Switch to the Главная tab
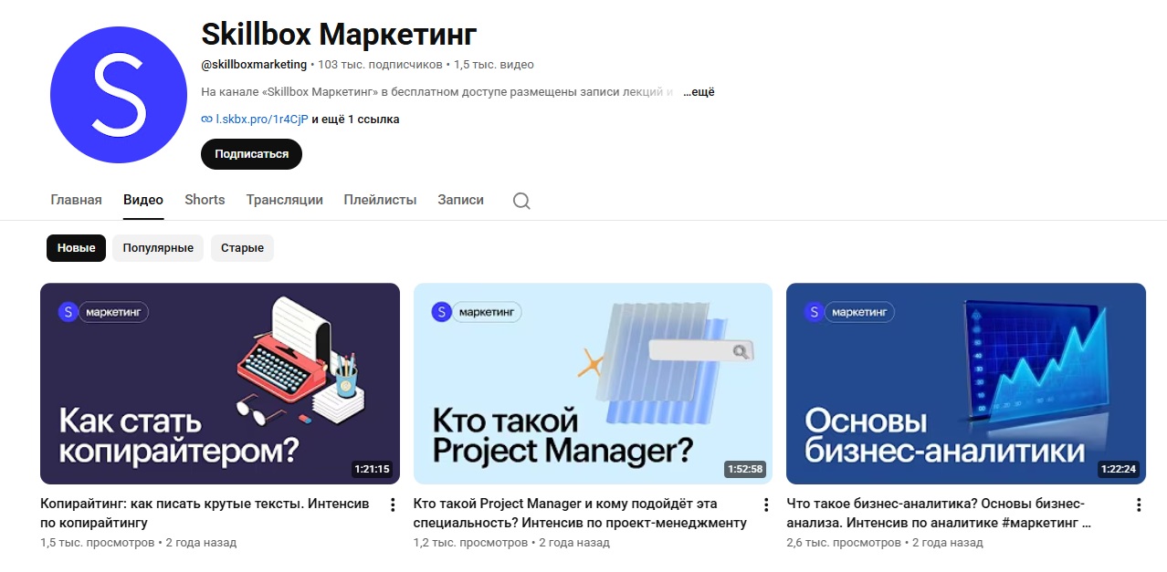This screenshot has height=572, width=1167. pos(76,200)
